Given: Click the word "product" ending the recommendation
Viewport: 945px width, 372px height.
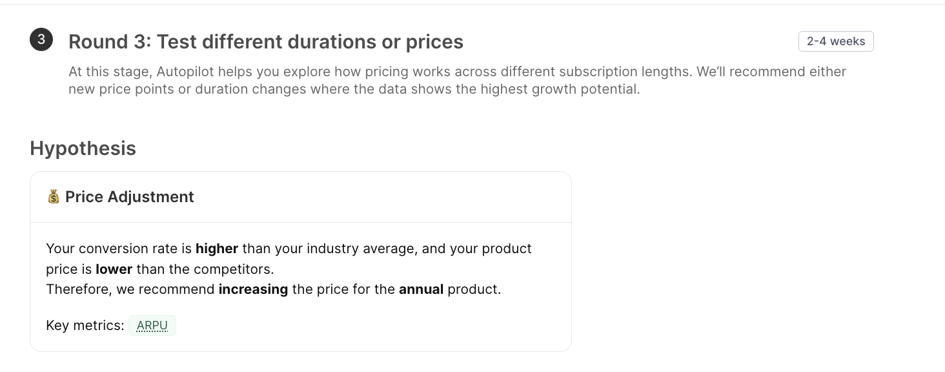Looking at the screenshot, I should [473, 289].
